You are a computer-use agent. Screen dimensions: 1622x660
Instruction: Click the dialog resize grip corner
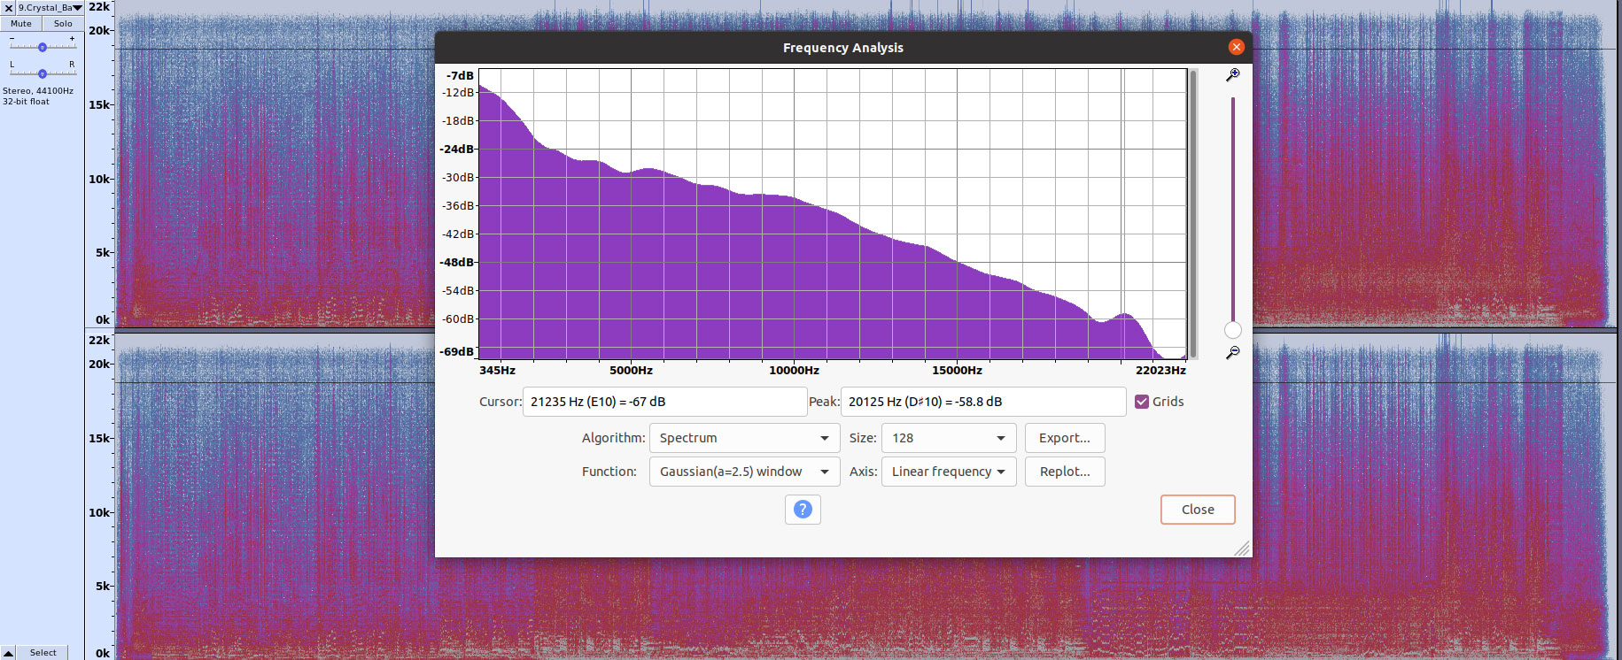(x=1242, y=549)
